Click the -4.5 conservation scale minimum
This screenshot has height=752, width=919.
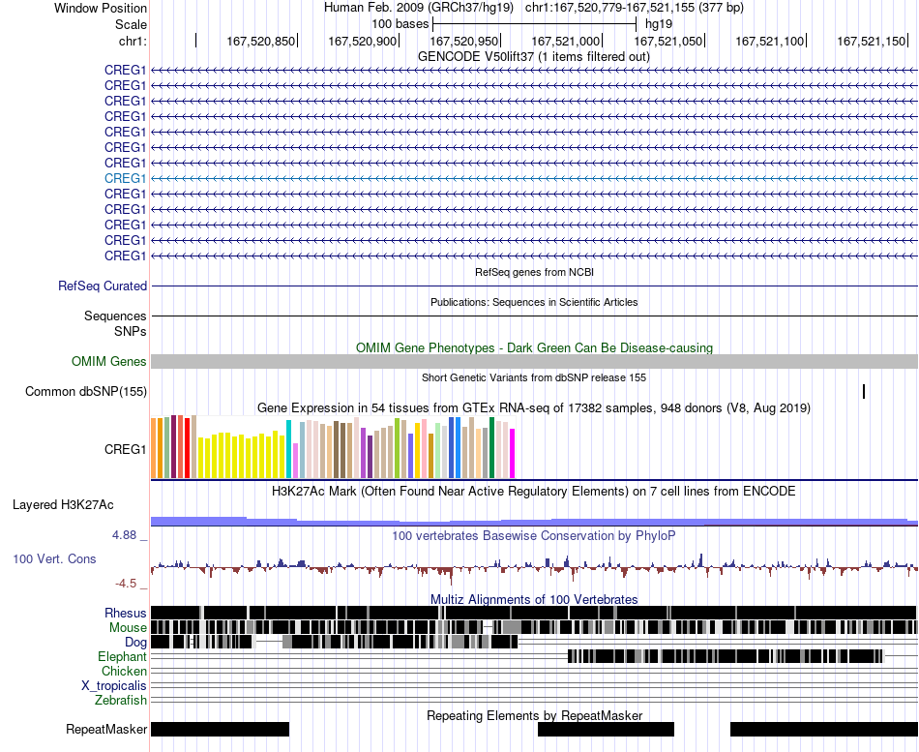(x=126, y=584)
